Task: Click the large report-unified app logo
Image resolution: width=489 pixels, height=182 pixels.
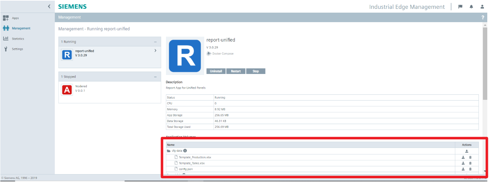Action: pyautogui.click(x=185, y=56)
